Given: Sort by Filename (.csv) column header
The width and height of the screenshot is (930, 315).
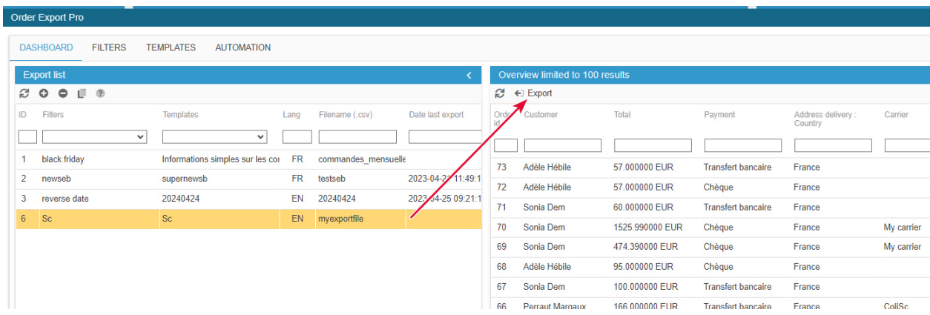Looking at the screenshot, I should click(x=349, y=115).
